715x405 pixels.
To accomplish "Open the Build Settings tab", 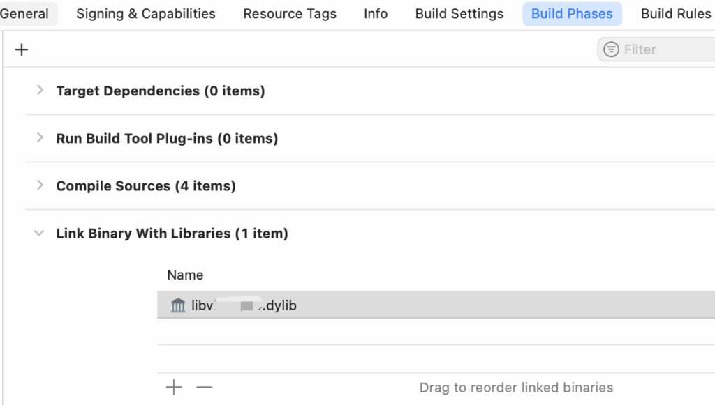I will click(x=459, y=14).
